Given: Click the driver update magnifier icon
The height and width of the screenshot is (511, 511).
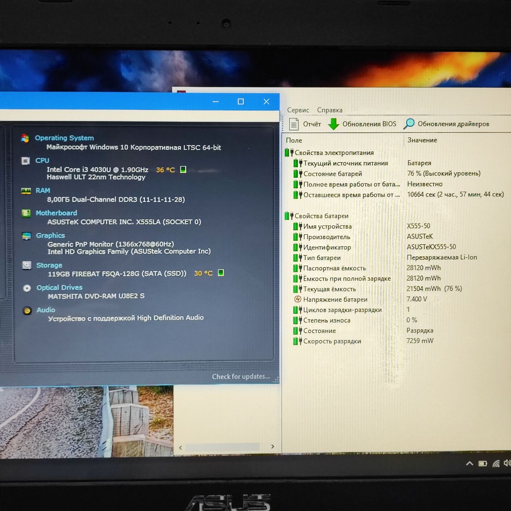Looking at the screenshot, I should pos(409,124).
